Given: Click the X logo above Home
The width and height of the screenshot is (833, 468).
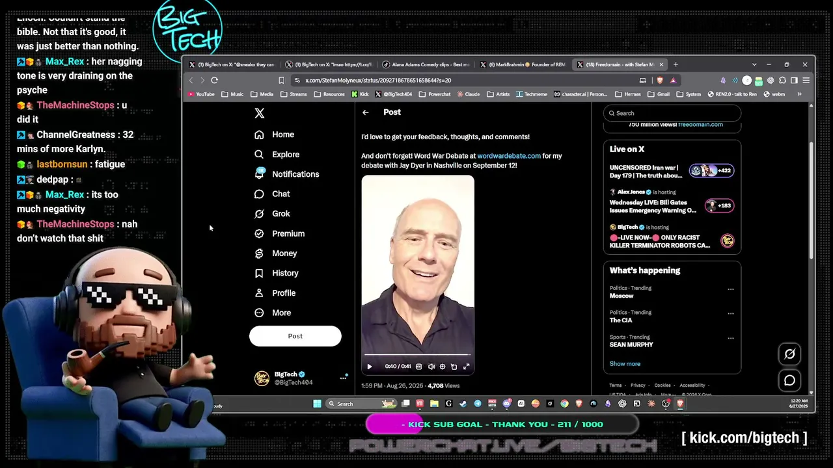Looking at the screenshot, I should pos(260,113).
